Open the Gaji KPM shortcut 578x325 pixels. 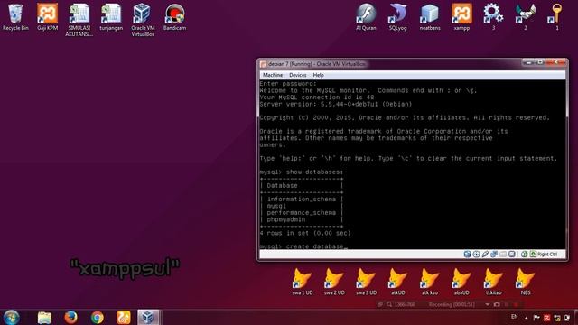[47, 17]
